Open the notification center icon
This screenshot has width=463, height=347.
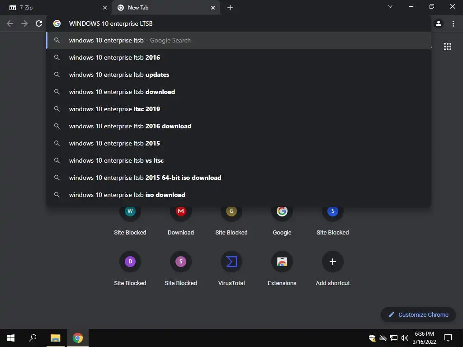pyautogui.click(x=448, y=338)
